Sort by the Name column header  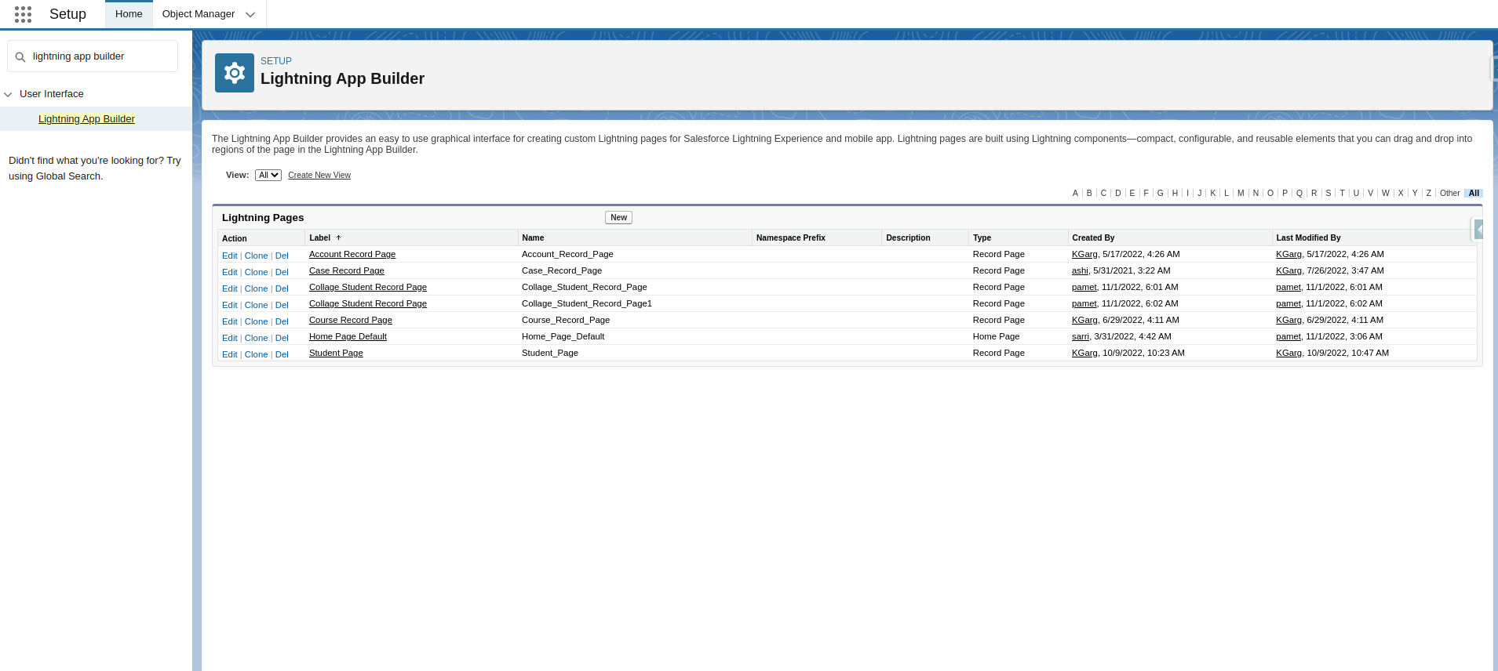pos(533,238)
